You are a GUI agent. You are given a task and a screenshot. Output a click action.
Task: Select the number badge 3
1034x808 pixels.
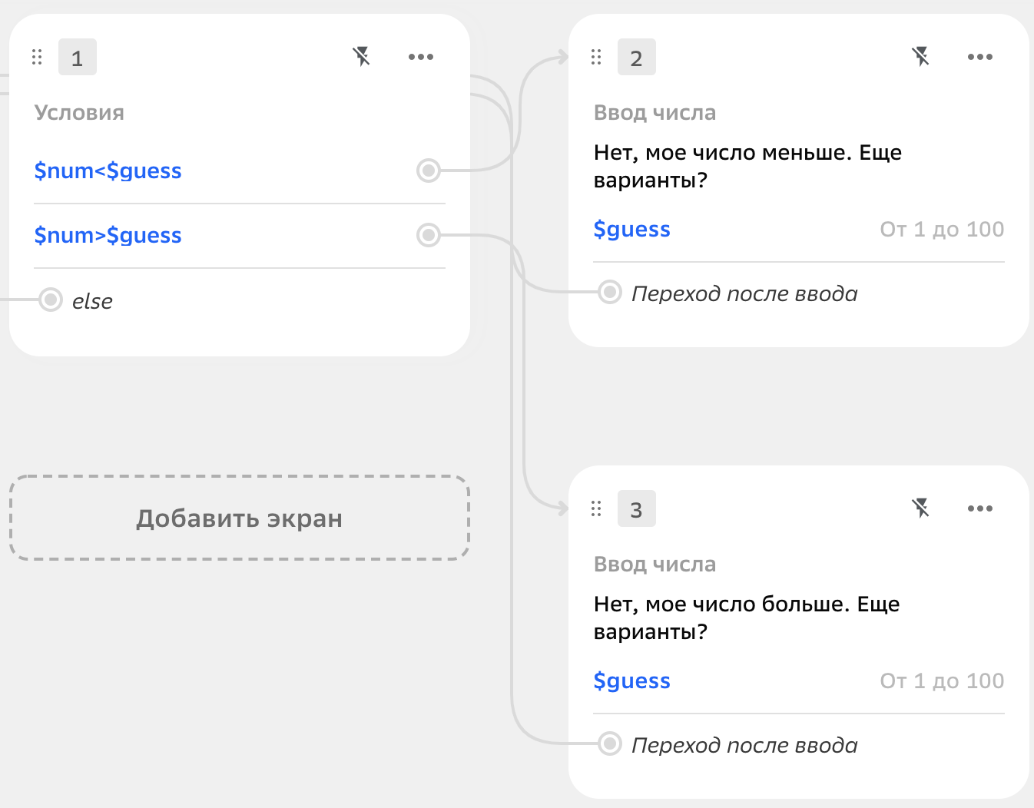637,508
